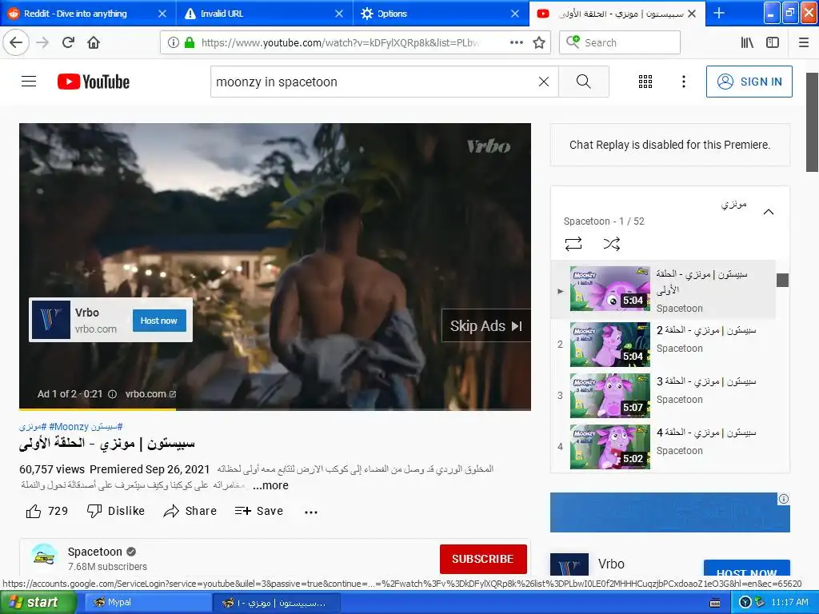Click Host now on Vrbo overlay
This screenshot has height=614, width=819.
tap(159, 321)
